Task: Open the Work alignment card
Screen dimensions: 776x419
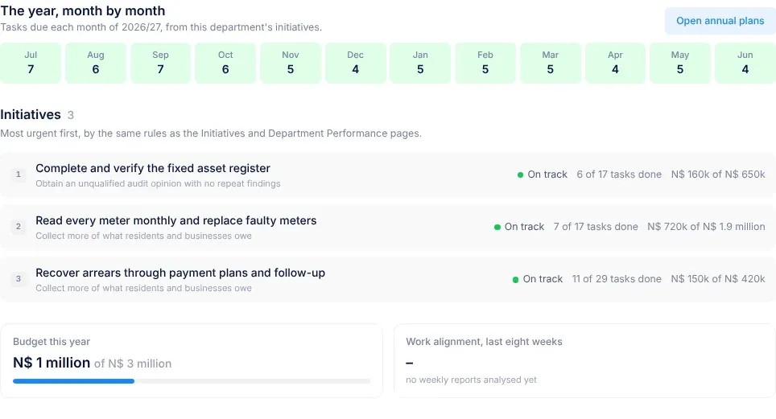Action: tap(585, 360)
